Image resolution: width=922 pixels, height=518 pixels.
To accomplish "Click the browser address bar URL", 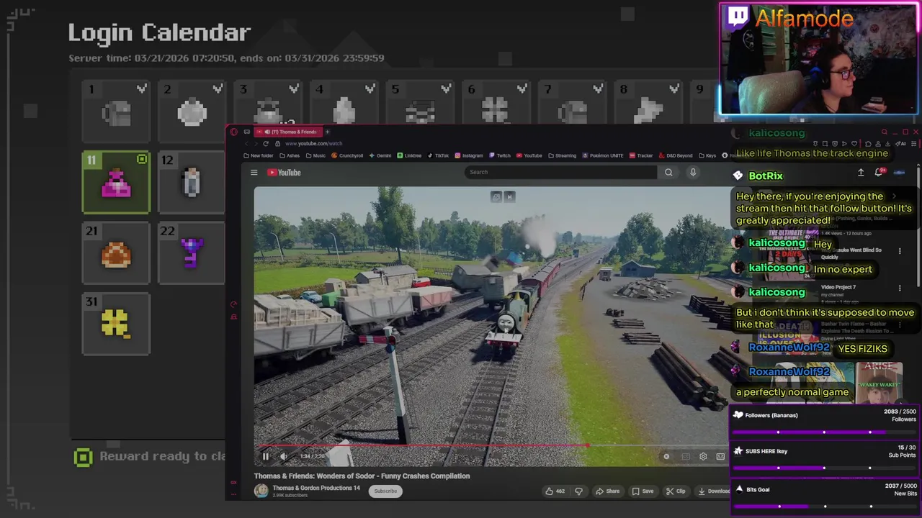I will [x=313, y=143].
